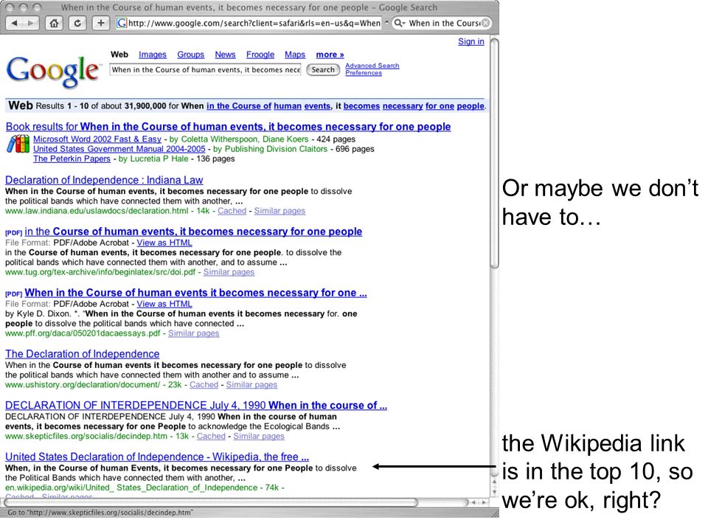Open the News search tab
The height and width of the screenshot is (531, 708).
225,55
